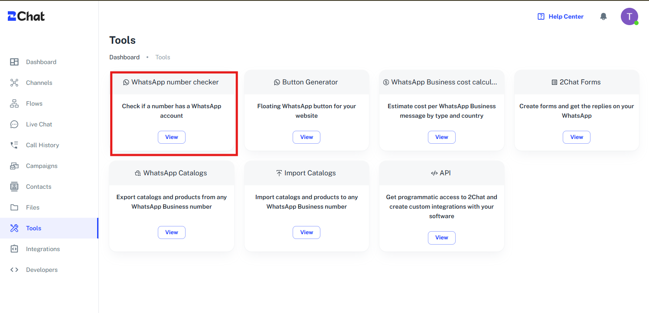This screenshot has height=313, width=649.
Task: Click 'Get programmatic access to 2Chat' description
Action: (442, 207)
